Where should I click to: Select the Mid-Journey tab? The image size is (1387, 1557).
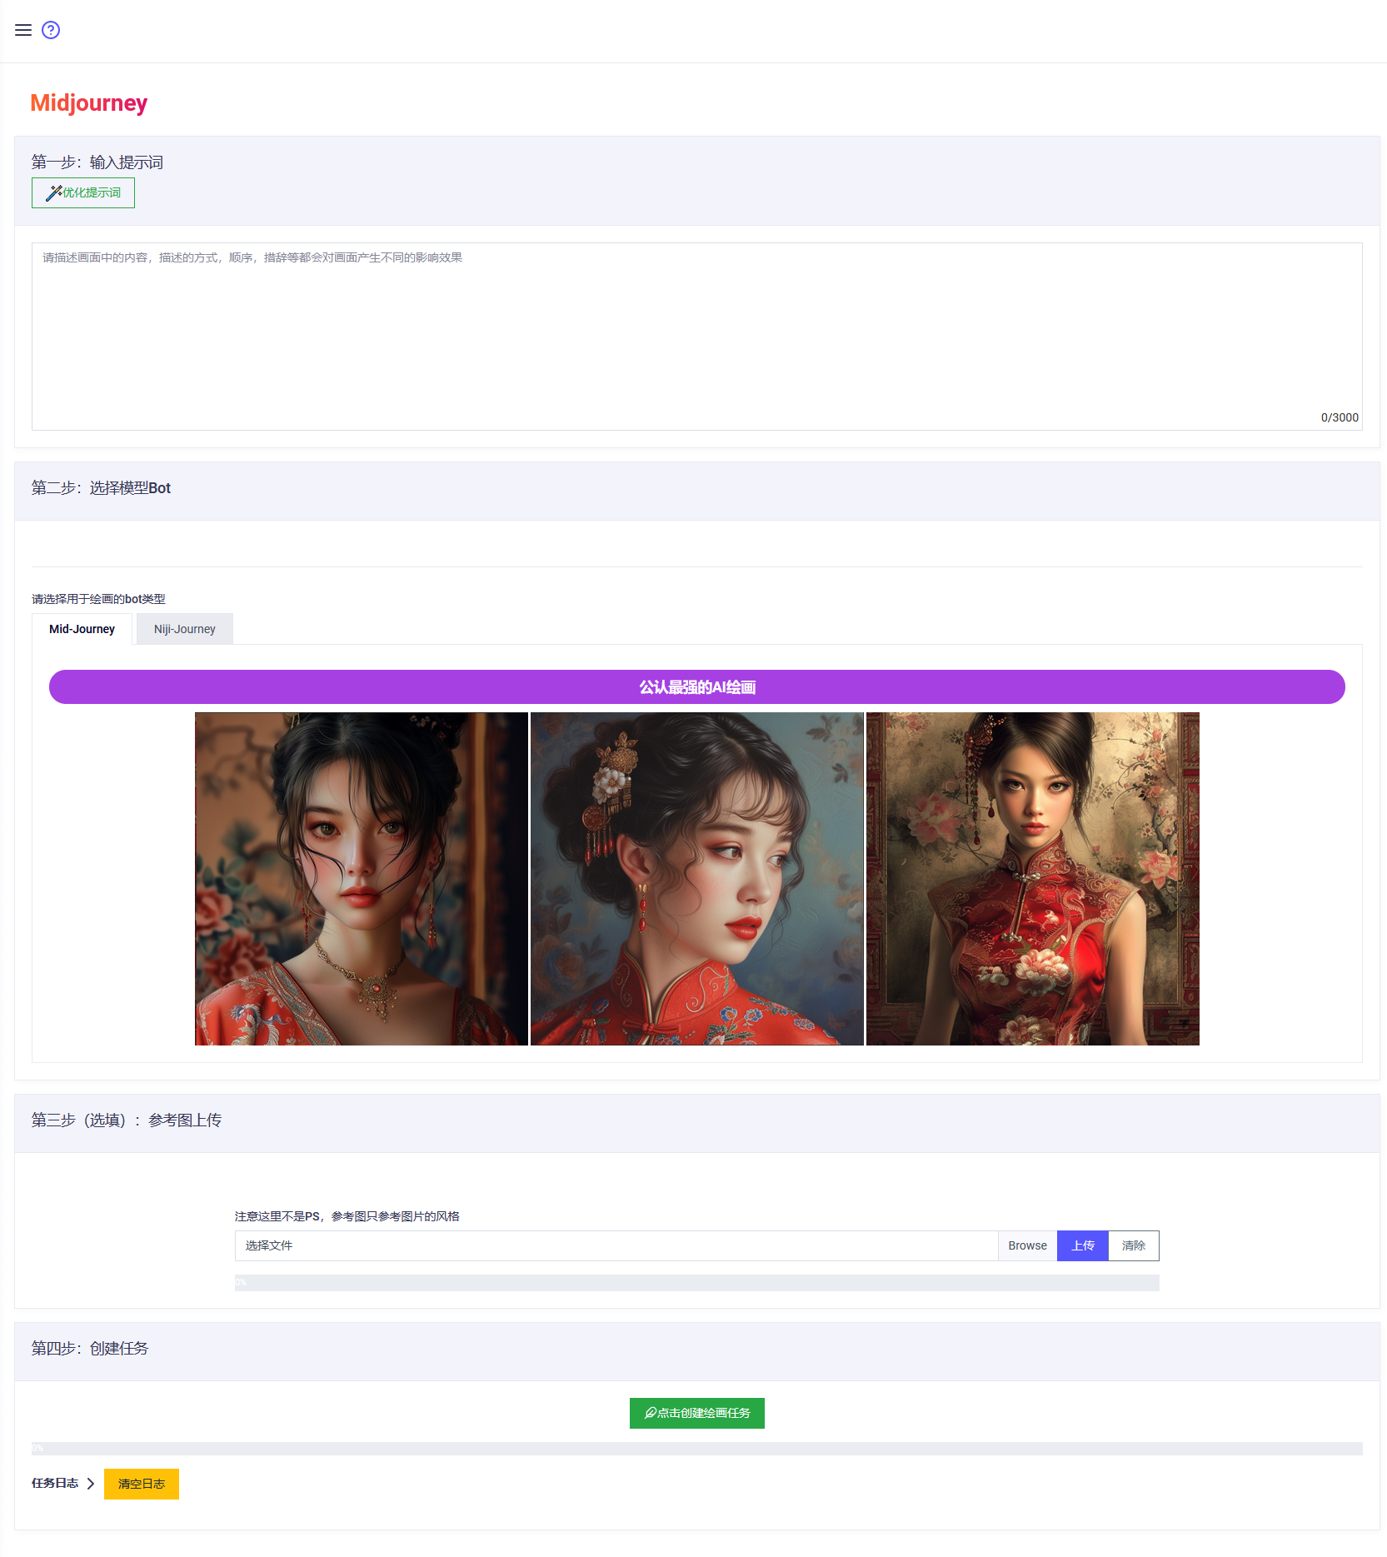tap(82, 629)
